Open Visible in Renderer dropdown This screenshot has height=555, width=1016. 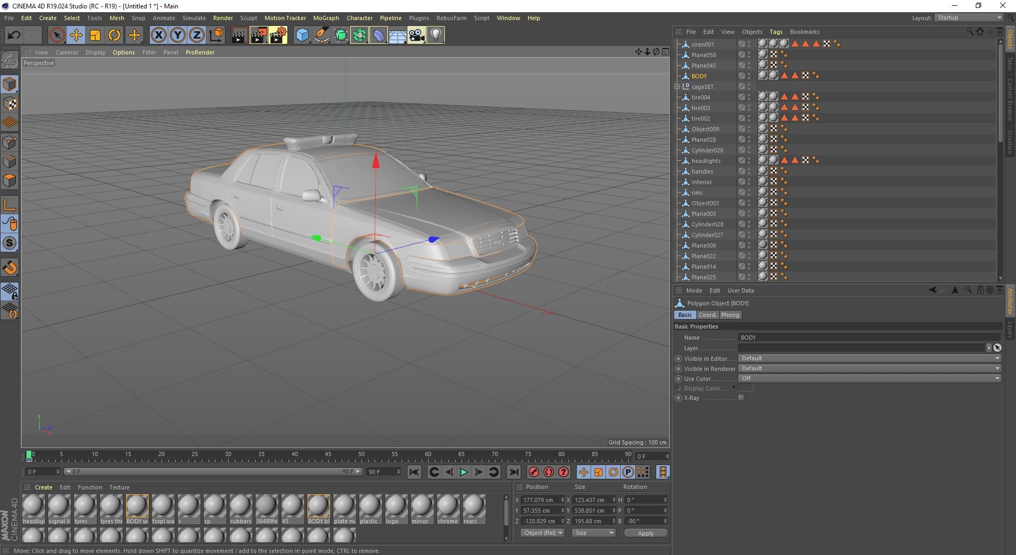[x=869, y=368]
